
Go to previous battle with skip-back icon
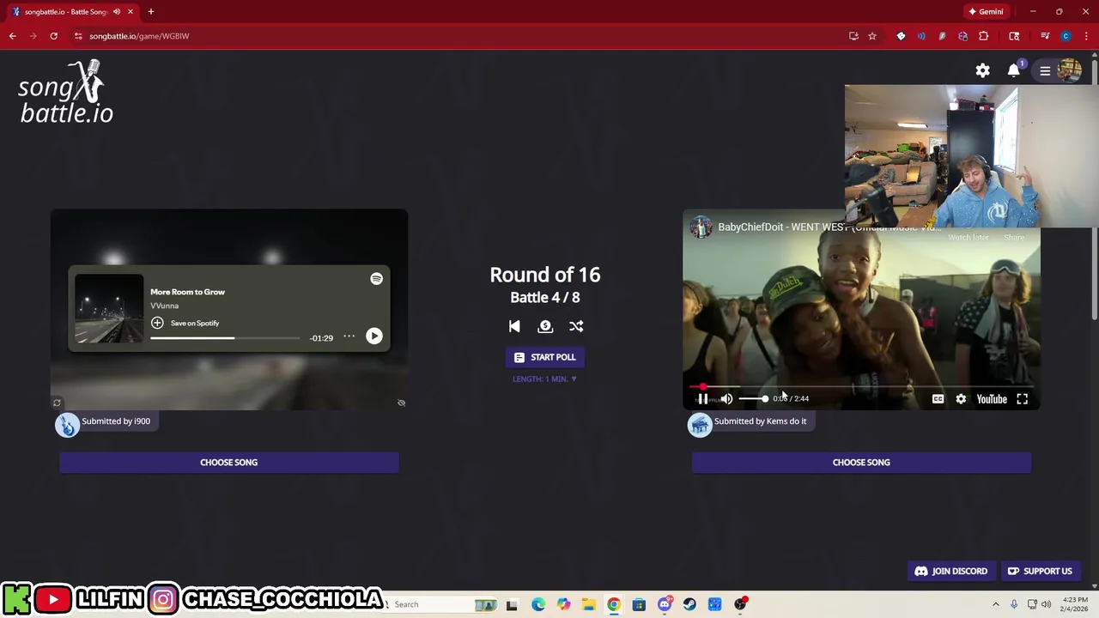(x=514, y=326)
